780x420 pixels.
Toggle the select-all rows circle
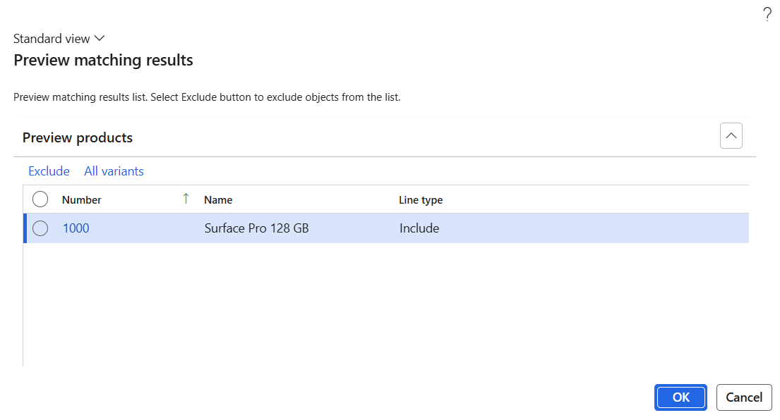(40, 199)
